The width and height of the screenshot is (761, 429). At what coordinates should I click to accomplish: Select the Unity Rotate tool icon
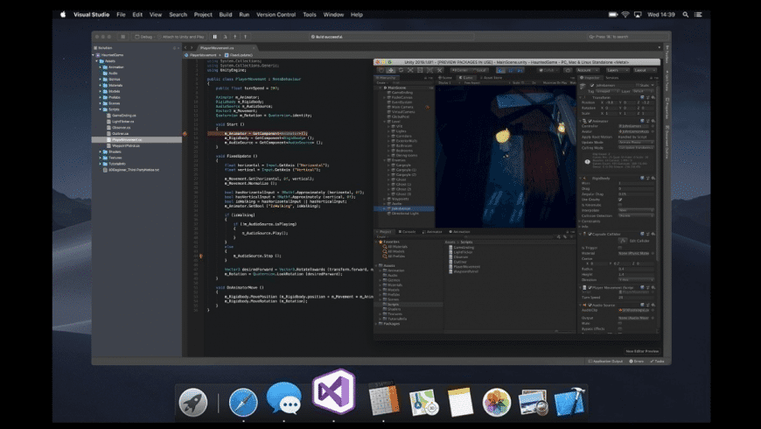(401, 70)
